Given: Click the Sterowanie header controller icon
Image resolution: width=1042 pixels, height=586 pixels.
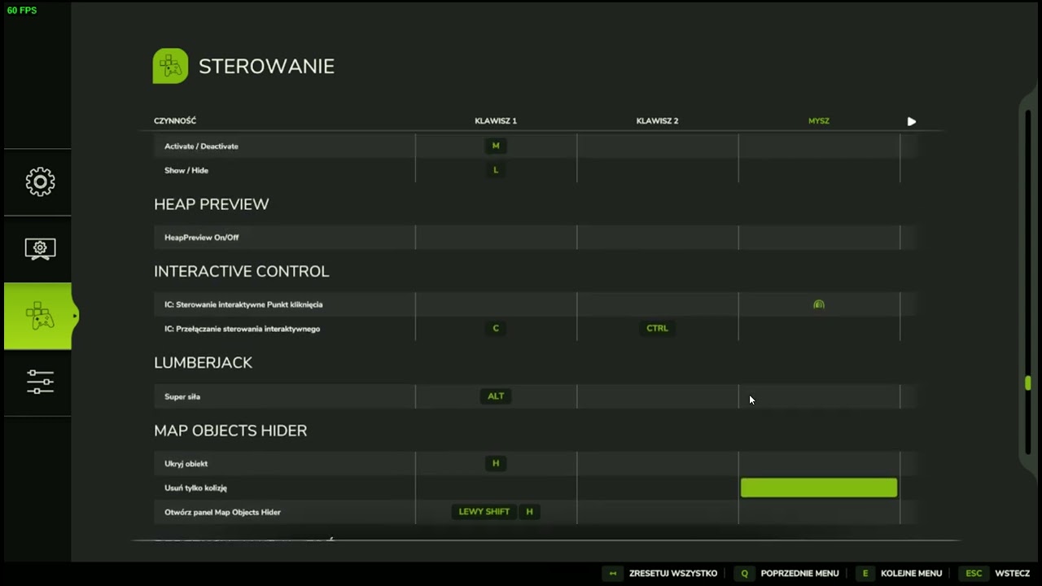Looking at the screenshot, I should (x=170, y=66).
